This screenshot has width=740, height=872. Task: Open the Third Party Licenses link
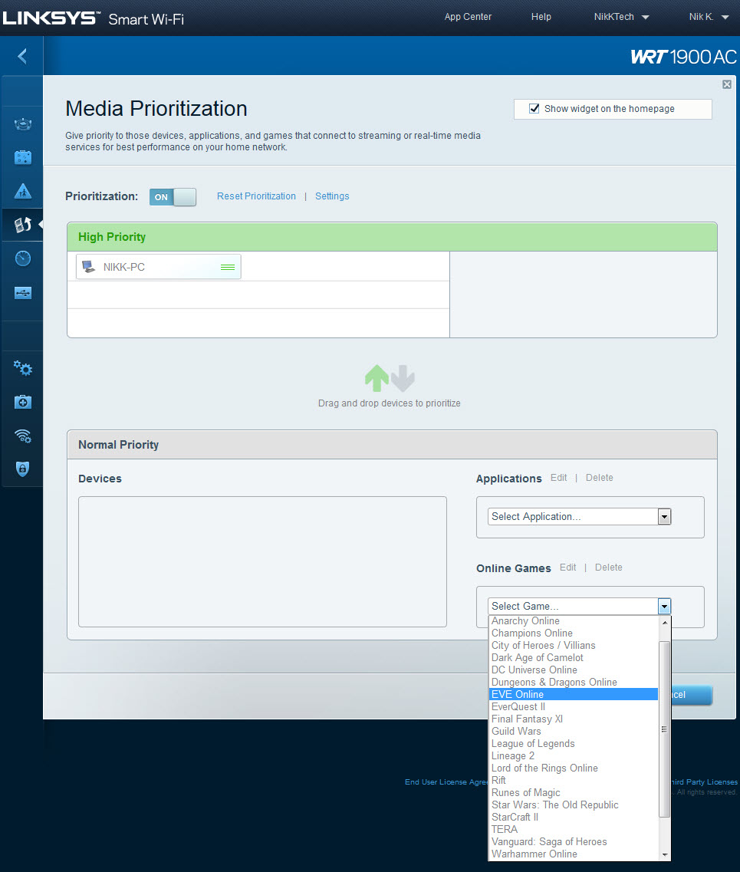pos(705,782)
